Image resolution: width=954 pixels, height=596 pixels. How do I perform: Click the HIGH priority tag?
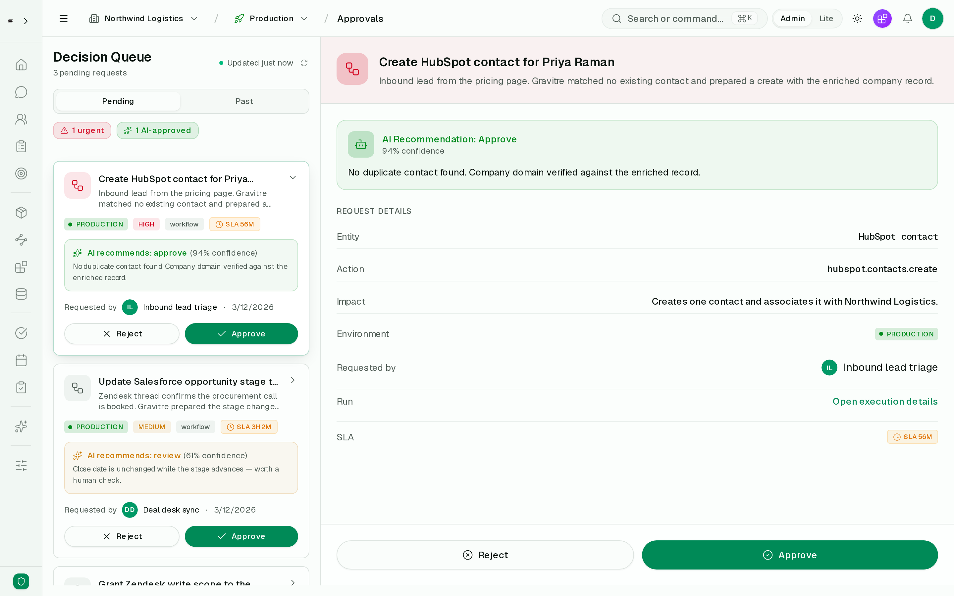(146, 224)
